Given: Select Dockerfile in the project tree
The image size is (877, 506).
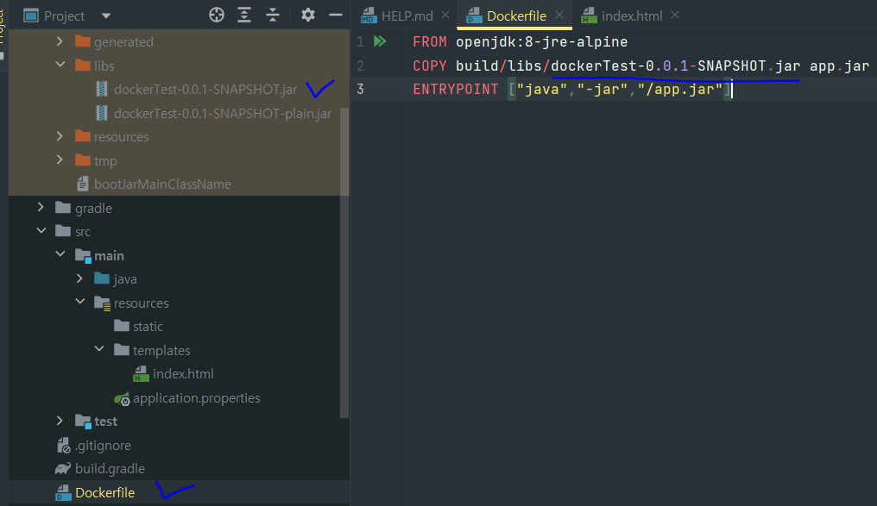Looking at the screenshot, I should (104, 493).
